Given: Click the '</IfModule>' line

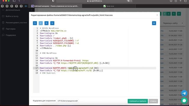Looking at the screenshot, I should (x=46, y=48).
